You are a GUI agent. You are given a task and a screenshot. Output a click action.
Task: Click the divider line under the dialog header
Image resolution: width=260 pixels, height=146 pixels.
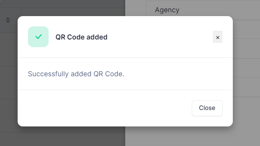pyautogui.click(x=125, y=58)
